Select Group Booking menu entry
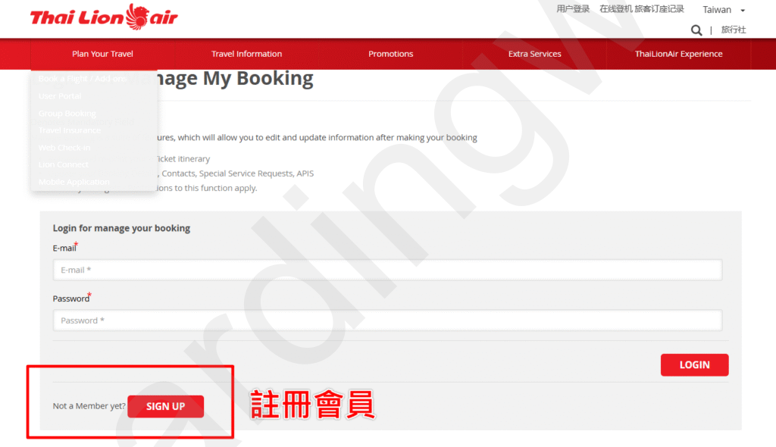776x447 pixels. coord(67,114)
